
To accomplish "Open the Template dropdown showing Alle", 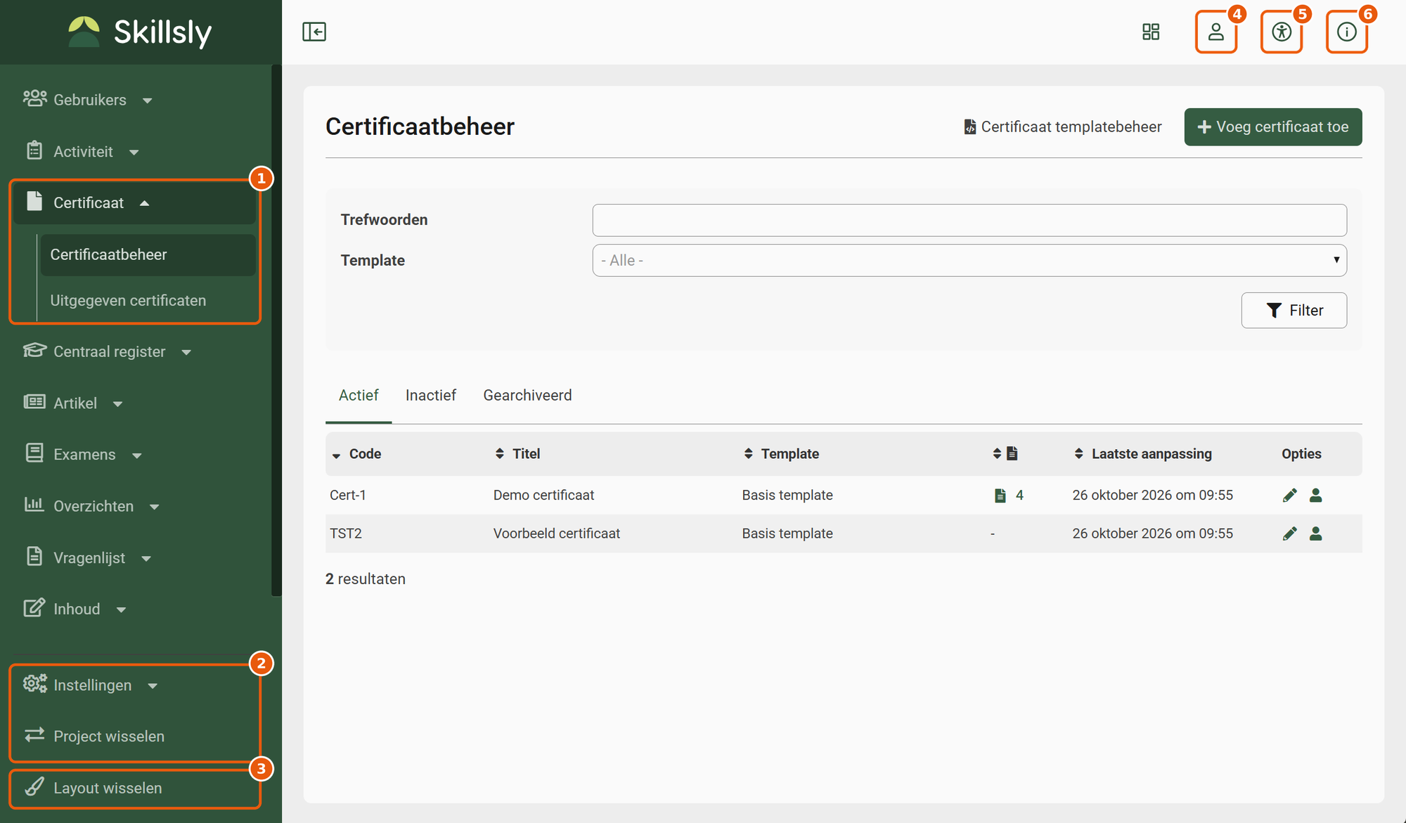I will (x=969, y=261).
